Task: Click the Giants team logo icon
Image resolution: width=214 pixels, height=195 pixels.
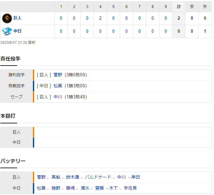Action: [7, 18]
